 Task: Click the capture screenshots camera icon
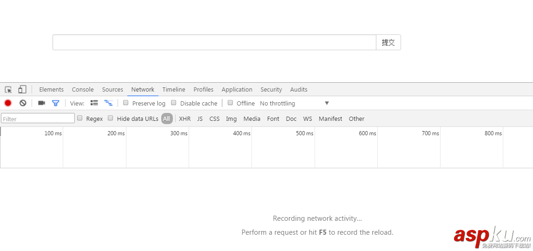point(41,103)
